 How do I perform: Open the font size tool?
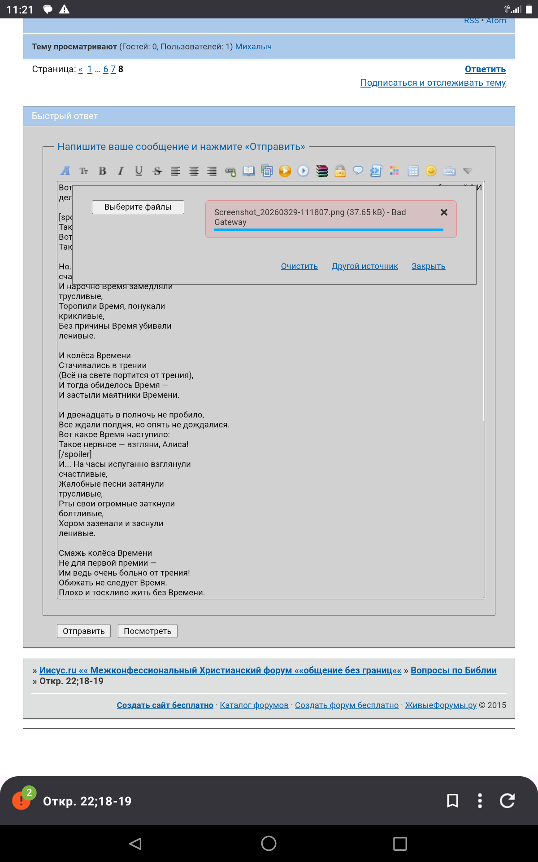pyautogui.click(x=84, y=171)
